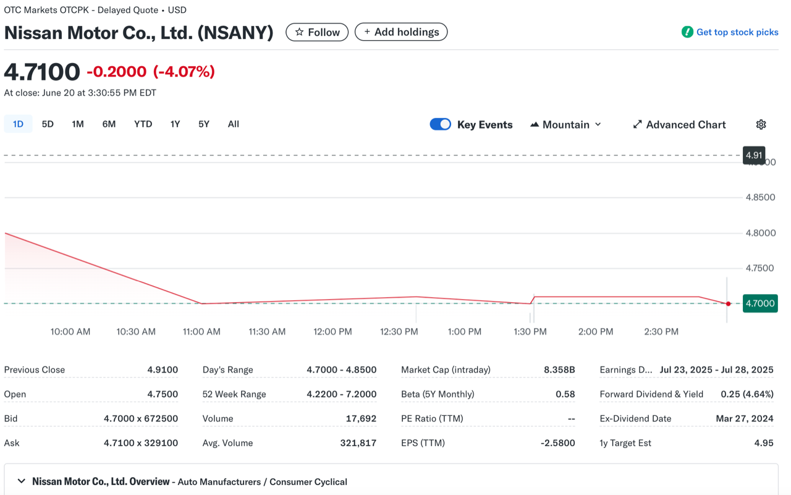Image resolution: width=791 pixels, height=495 pixels.
Task: Click the 1y Target Est value 4.95
Action: (763, 443)
